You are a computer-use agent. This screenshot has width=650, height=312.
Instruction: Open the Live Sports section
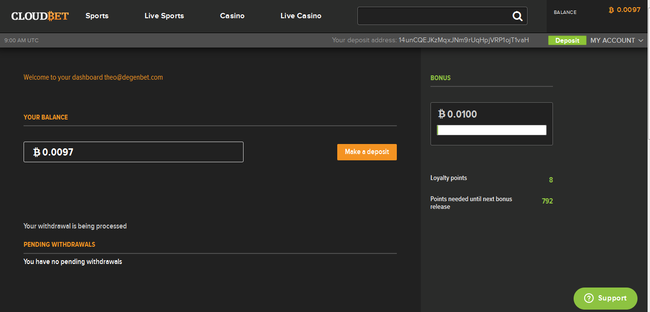[164, 16]
